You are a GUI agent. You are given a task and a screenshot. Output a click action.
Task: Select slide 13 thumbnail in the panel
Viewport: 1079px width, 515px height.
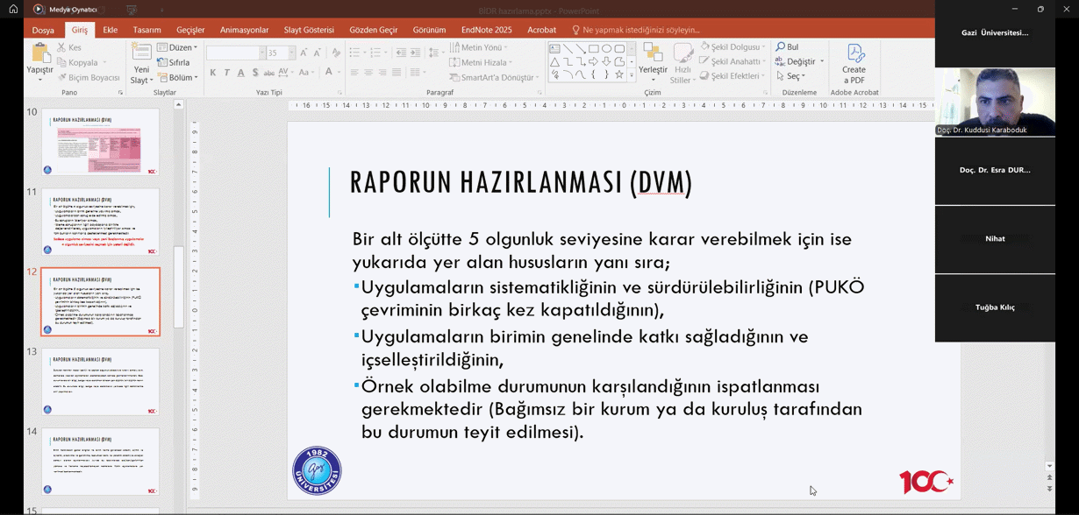tap(99, 381)
